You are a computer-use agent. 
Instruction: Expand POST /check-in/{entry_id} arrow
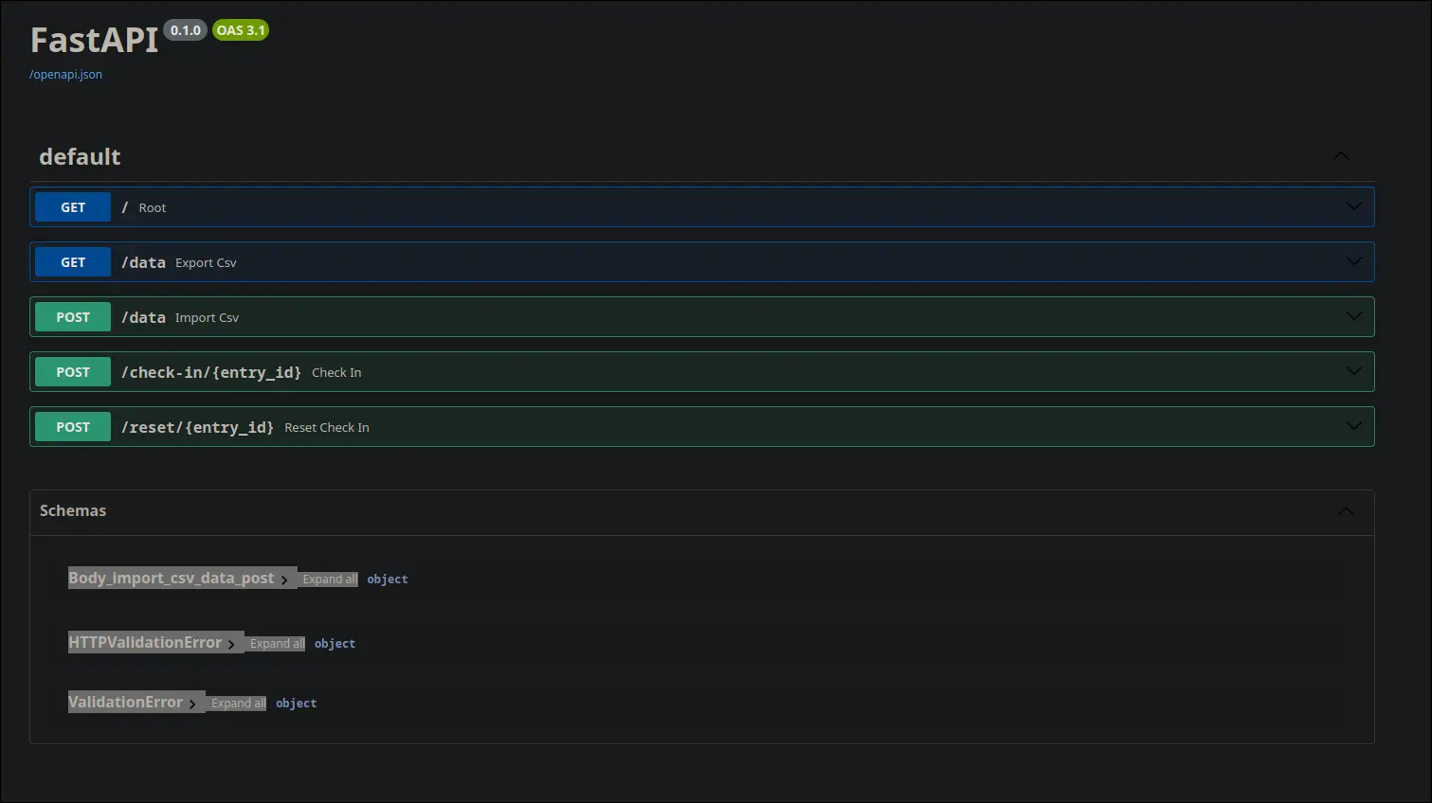point(1353,371)
